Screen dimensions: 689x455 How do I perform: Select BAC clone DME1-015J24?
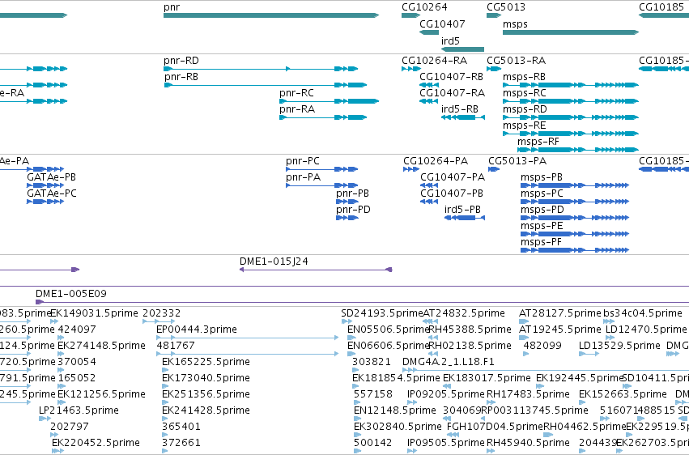point(316,270)
